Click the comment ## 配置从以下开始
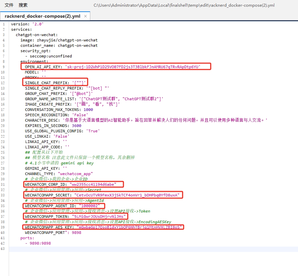The width and height of the screenshot is (298, 276). click(44, 152)
